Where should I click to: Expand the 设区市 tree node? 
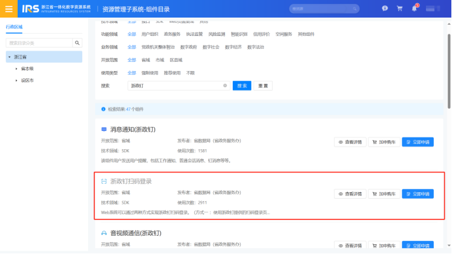[16, 80]
